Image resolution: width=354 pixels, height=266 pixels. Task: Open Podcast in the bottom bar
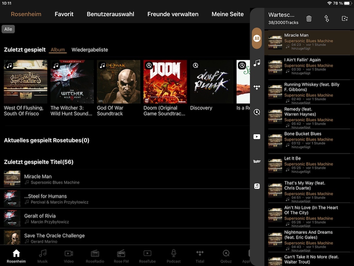click(x=174, y=256)
